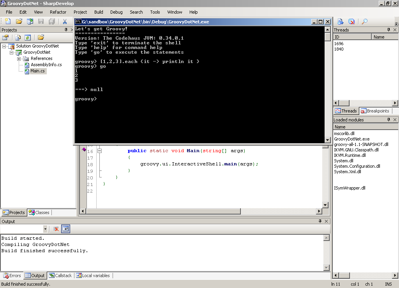Open the Help menu
The width and height of the screenshot is (399, 288).
[x=193, y=12]
